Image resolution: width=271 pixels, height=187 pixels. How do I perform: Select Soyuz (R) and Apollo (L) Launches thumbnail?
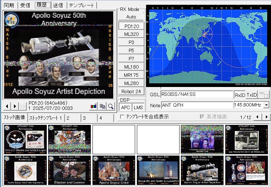158,170
